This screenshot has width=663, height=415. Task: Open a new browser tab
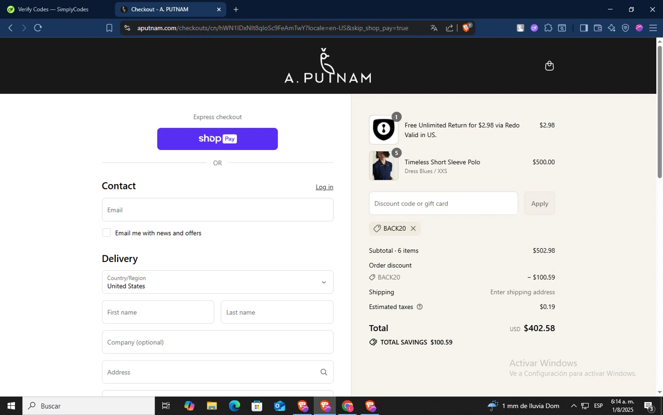coord(236,9)
